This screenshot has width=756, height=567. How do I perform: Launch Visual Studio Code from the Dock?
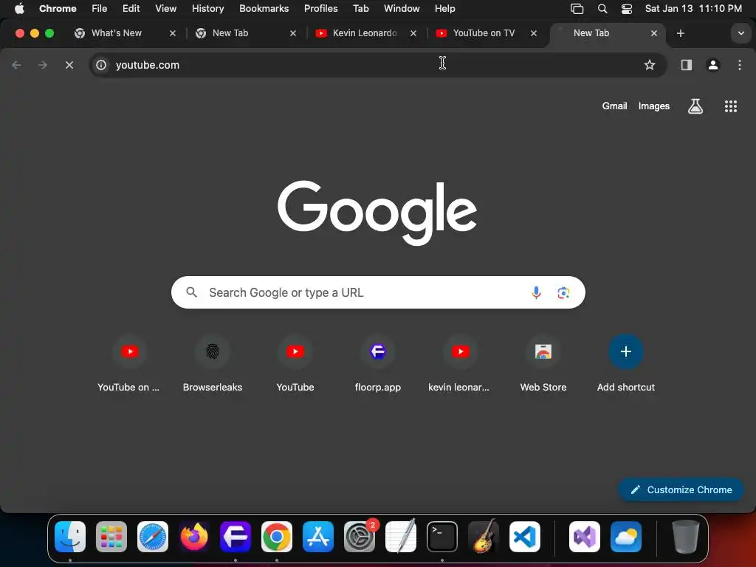click(x=525, y=537)
